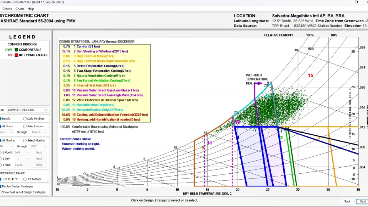This screenshot has height=207, width=368.
Task: Click the green COMFORTABLE legend swatch
Action: pos(16,50)
